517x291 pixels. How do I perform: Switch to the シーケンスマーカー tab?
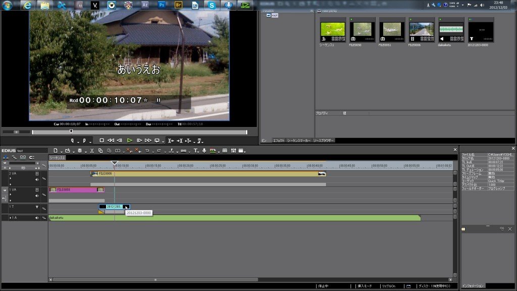(x=299, y=140)
